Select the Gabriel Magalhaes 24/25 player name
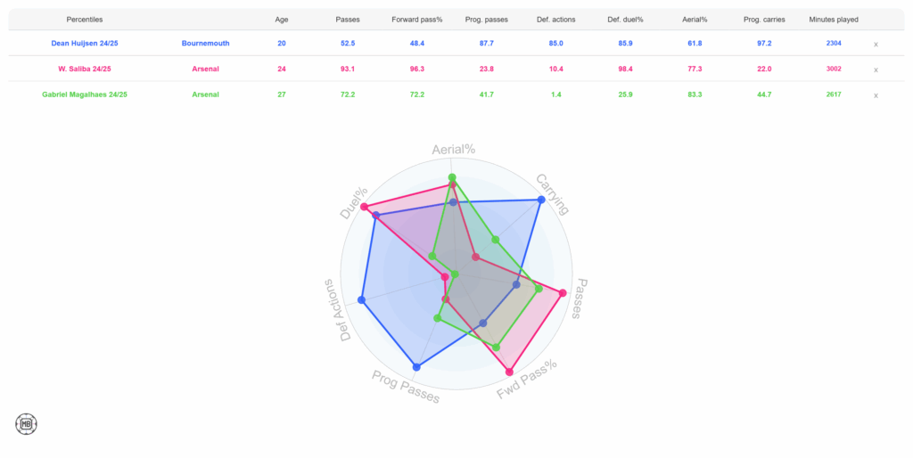 pyautogui.click(x=85, y=94)
